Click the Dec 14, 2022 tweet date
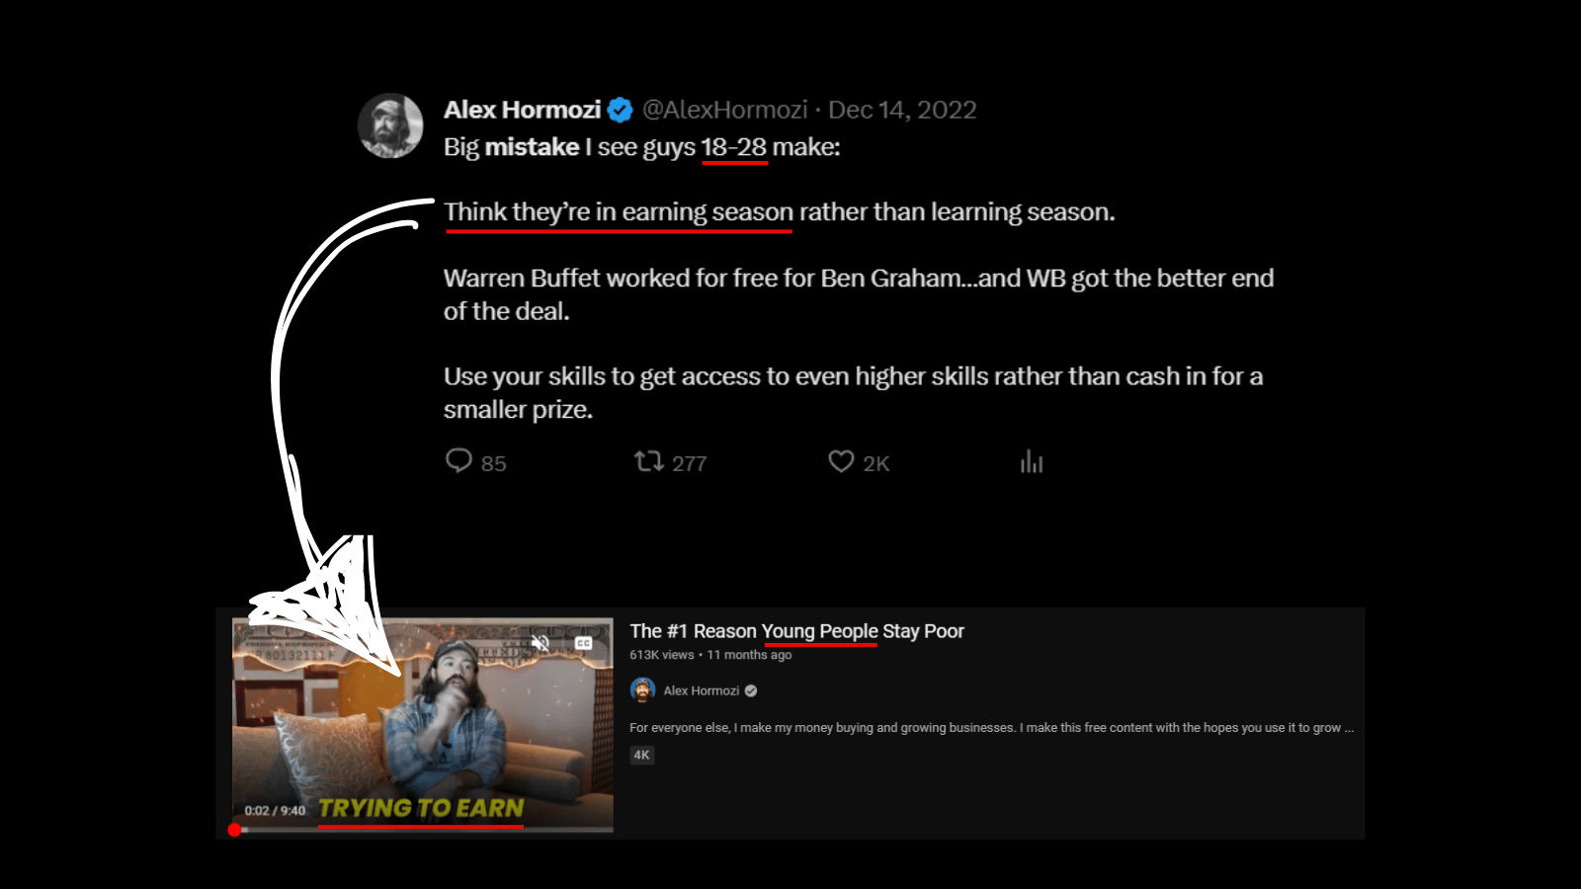Viewport: 1581px width, 889px height. point(902,110)
